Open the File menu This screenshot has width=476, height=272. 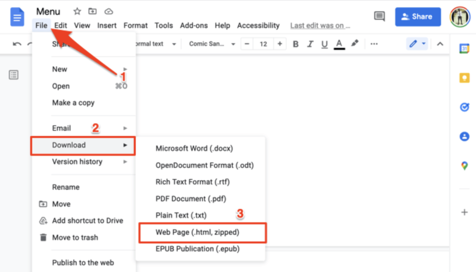point(41,26)
